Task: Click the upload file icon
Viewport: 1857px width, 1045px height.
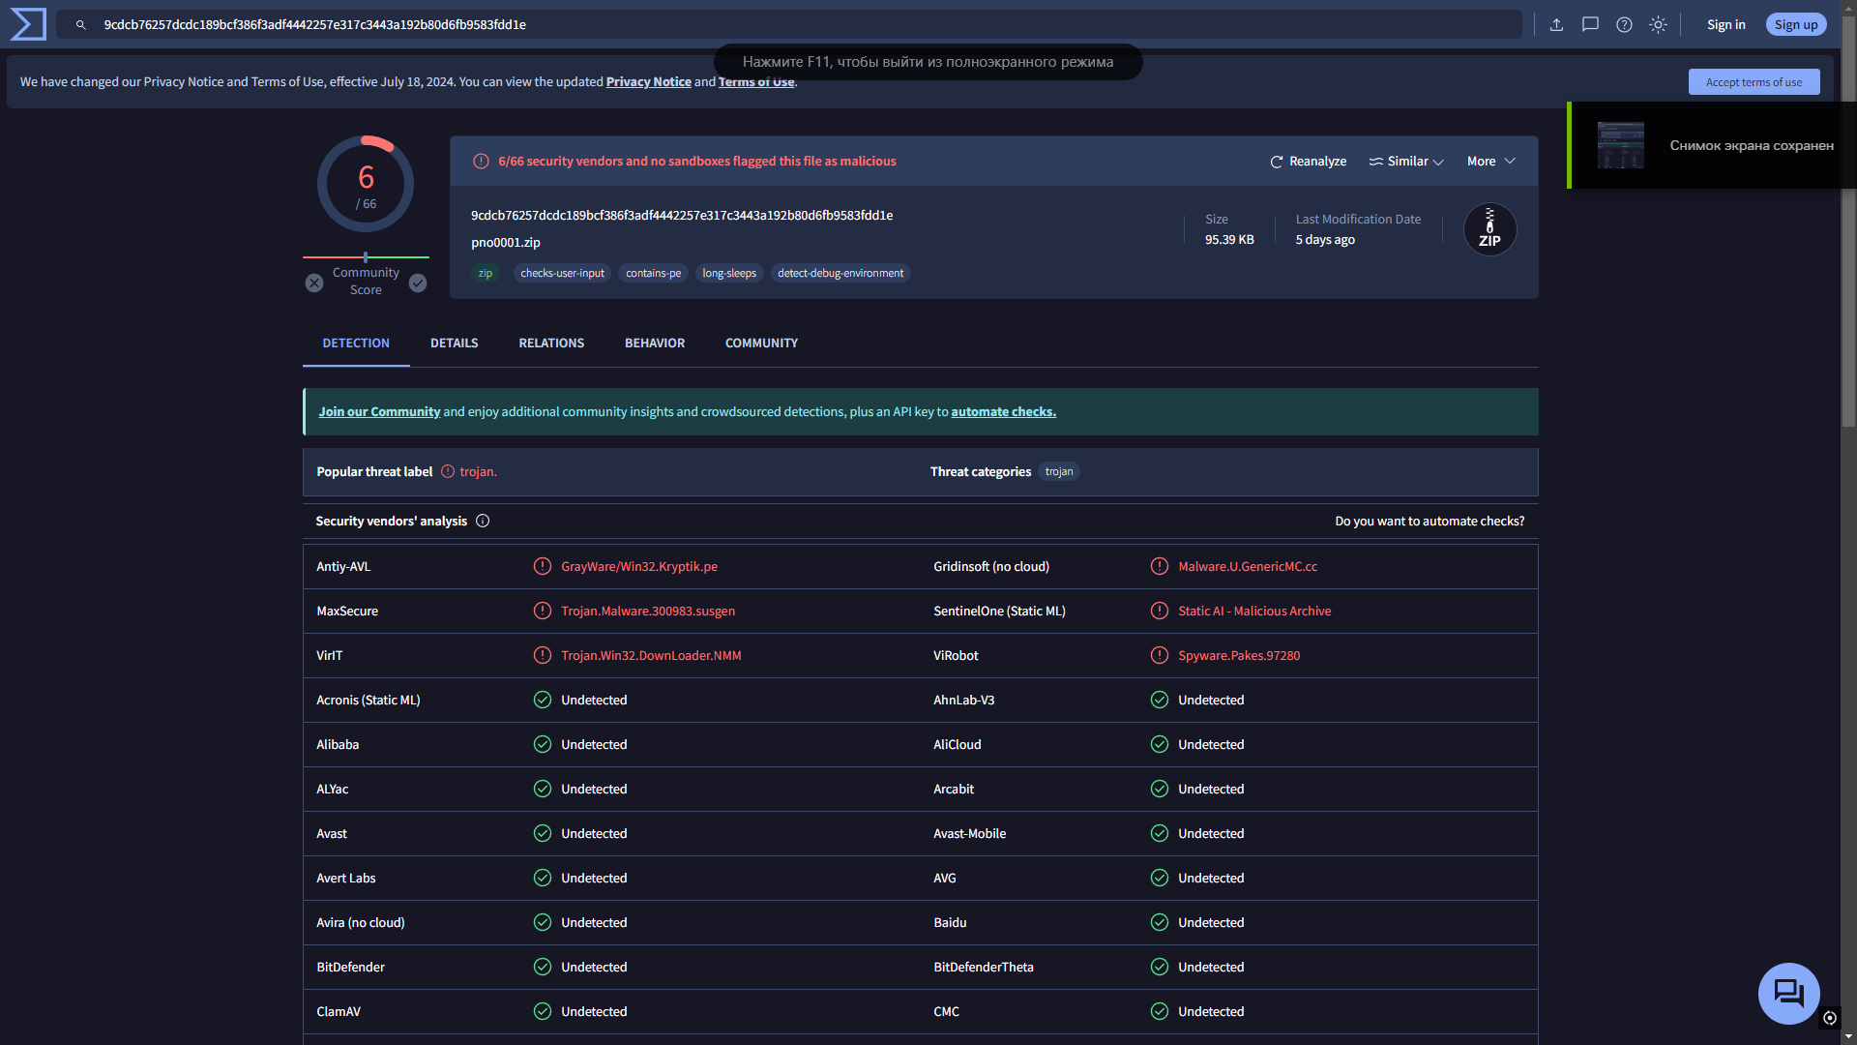Action: (x=1556, y=25)
